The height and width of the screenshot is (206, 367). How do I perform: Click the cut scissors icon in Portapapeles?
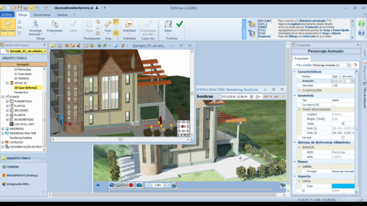tap(98, 28)
